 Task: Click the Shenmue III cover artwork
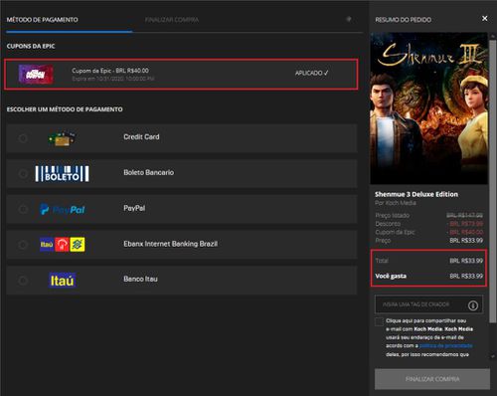click(x=429, y=108)
